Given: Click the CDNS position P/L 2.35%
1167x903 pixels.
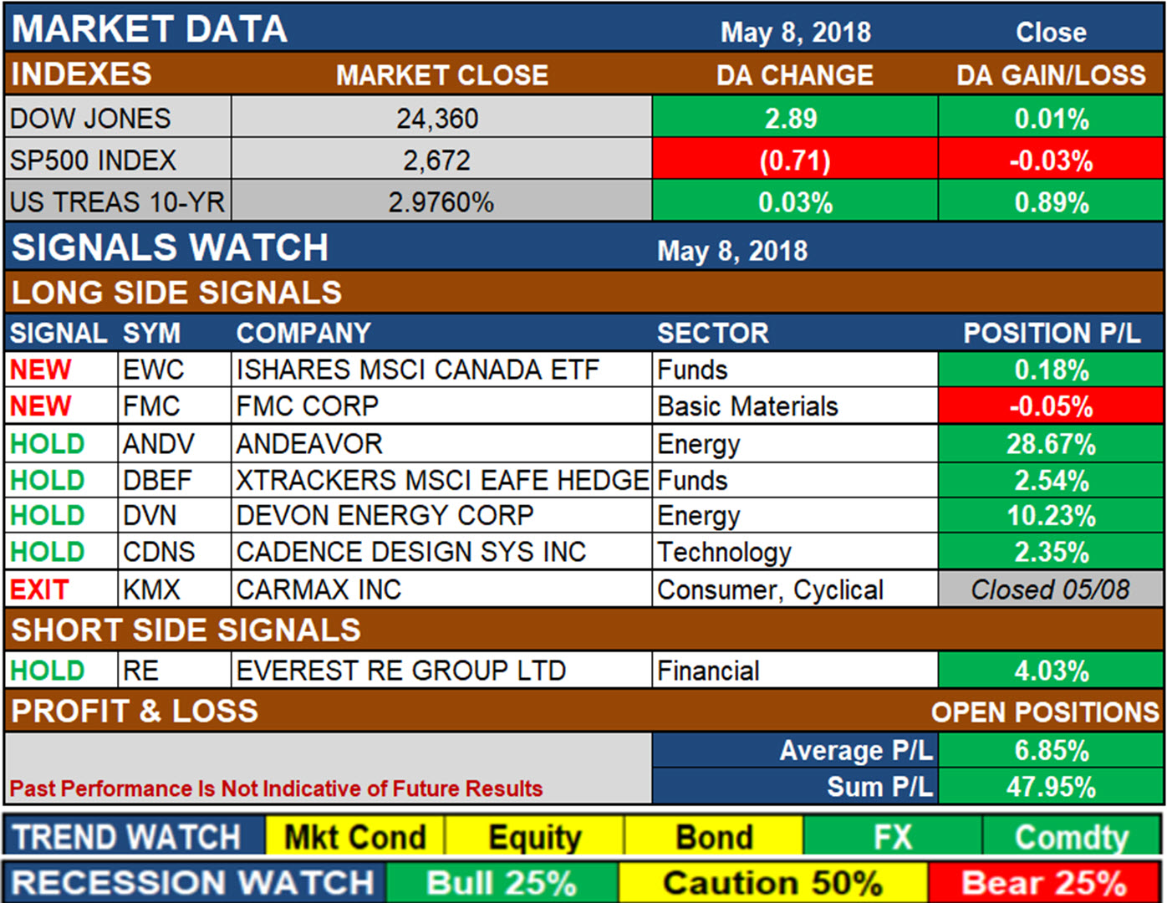Looking at the screenshot, I should point(1051,552).
